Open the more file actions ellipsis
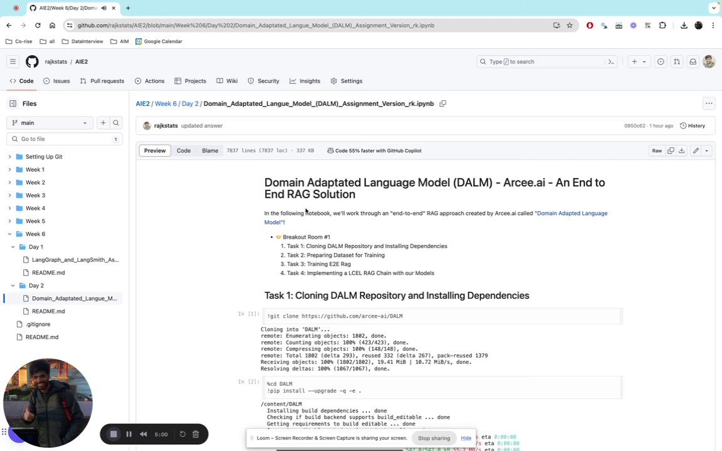Image resolution: width=722 pixels, height=451 pixels. [x=709, y=103]
